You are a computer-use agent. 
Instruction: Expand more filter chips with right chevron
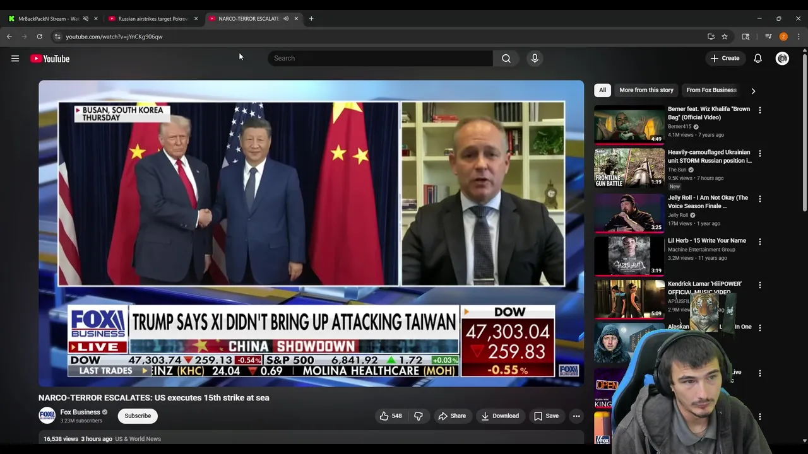point(753,91)
